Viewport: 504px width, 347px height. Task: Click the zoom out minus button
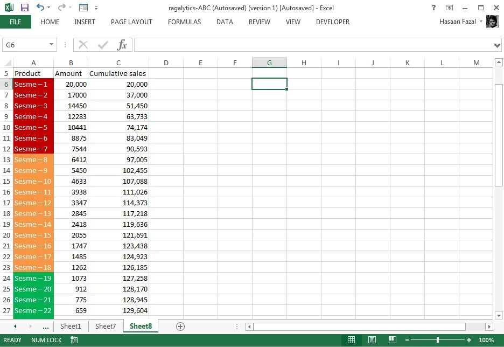407,340
